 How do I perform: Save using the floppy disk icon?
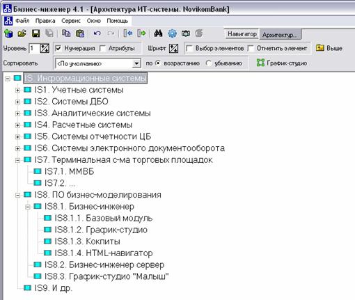tap(35, 33)
